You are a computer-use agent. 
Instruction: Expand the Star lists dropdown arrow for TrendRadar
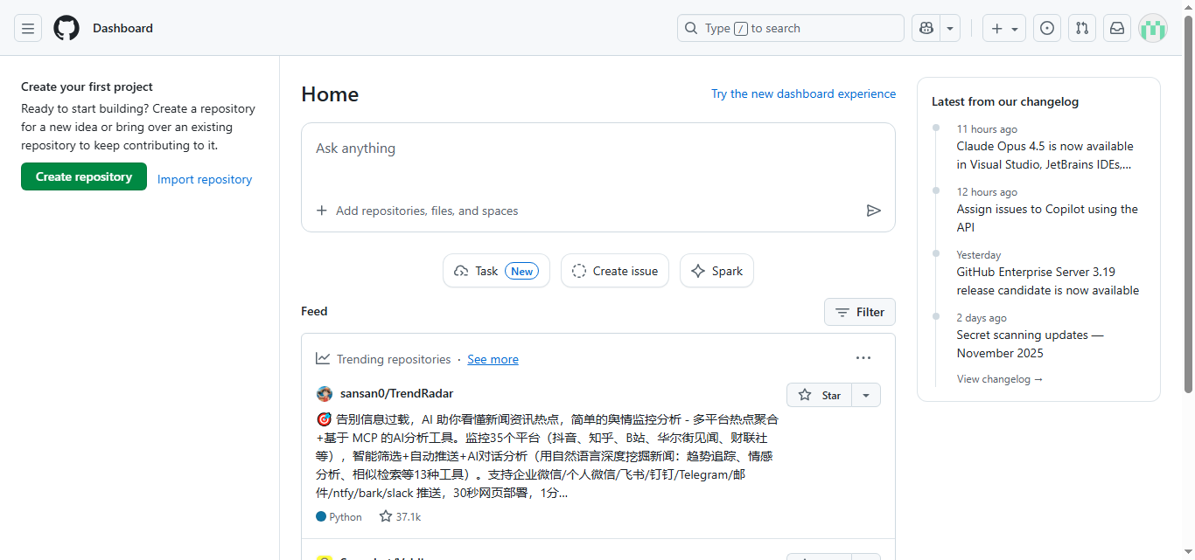coord(866,395)
